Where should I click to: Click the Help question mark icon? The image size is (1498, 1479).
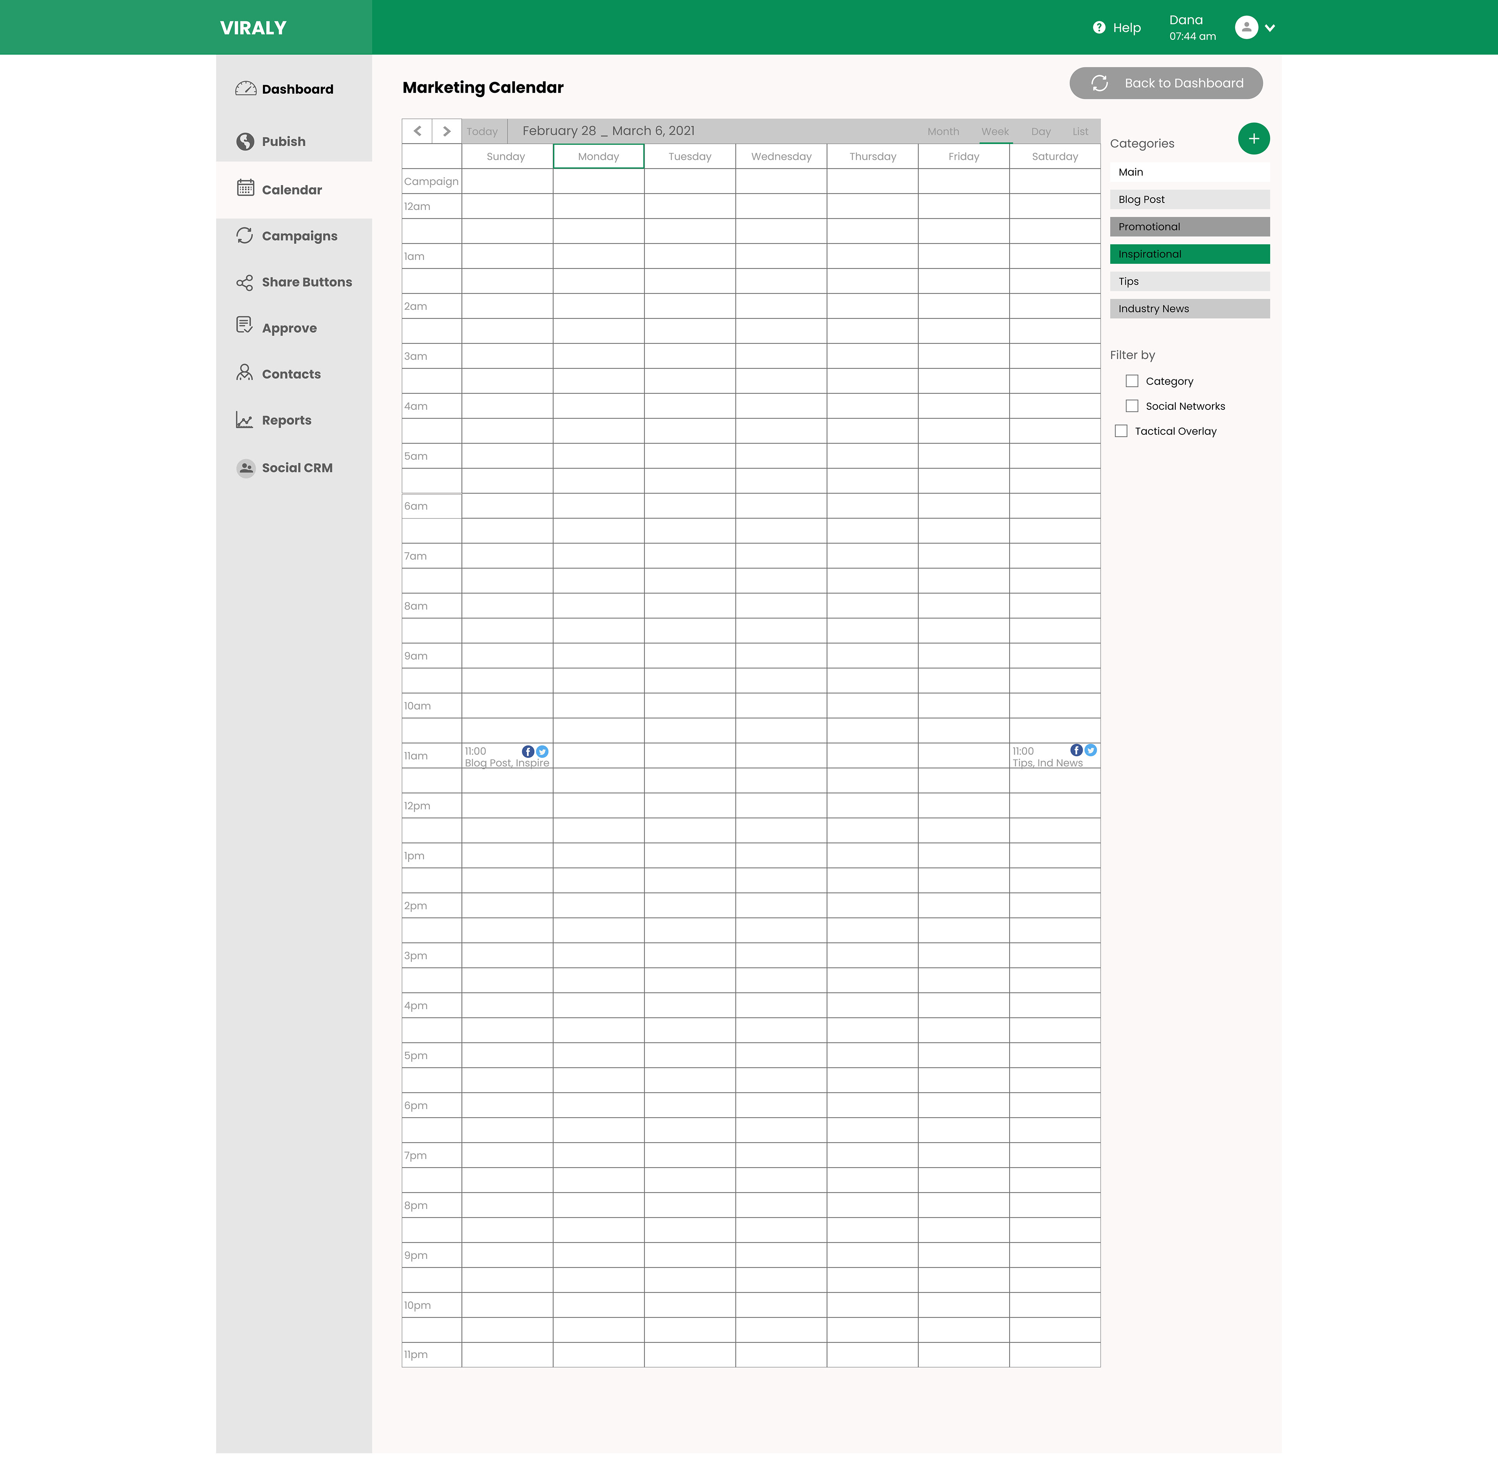click(x=1099, y=28)
